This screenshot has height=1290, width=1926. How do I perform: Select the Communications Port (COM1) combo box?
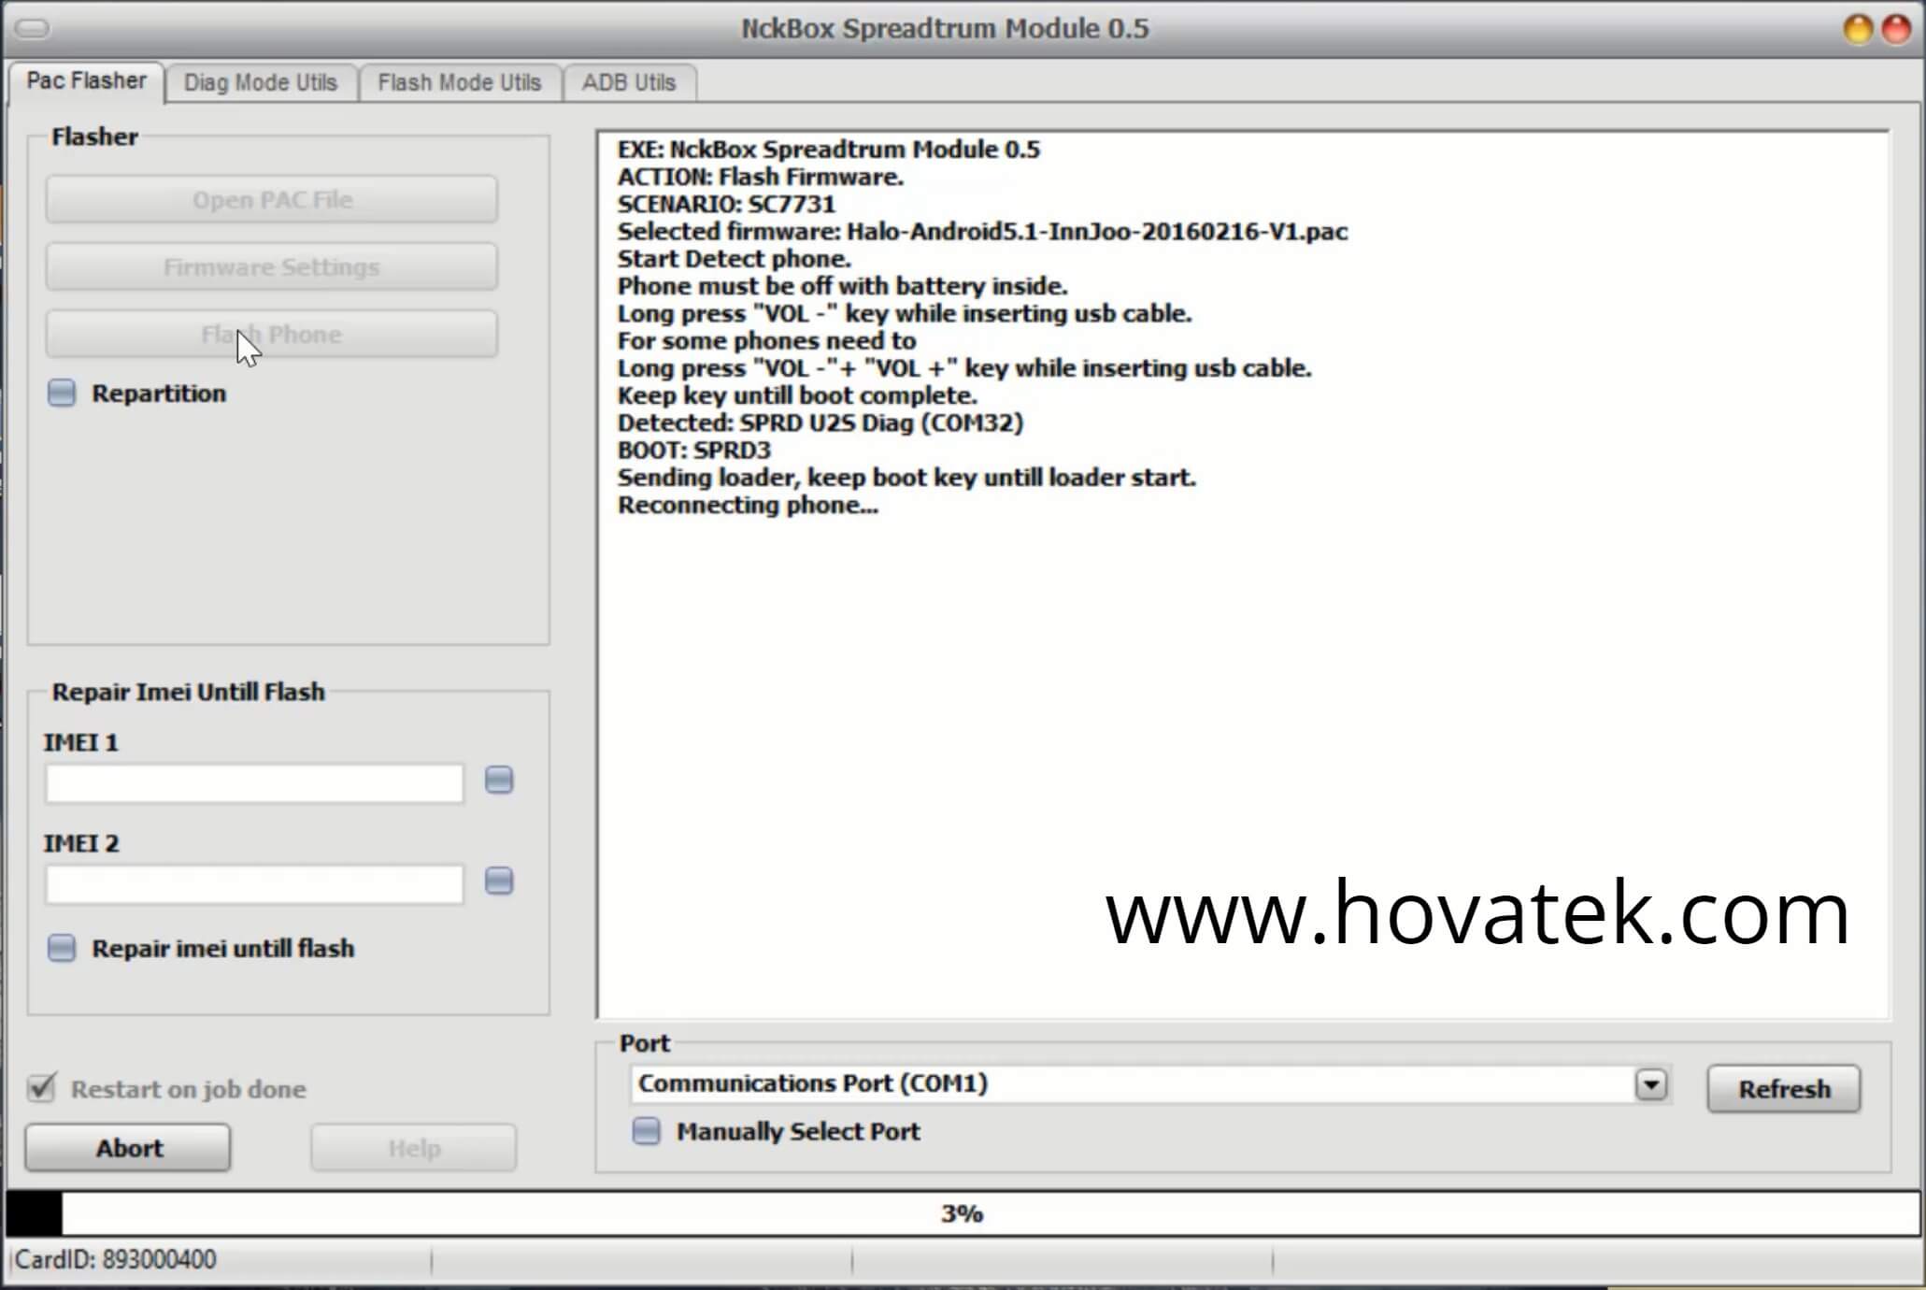(1149, 1084)
